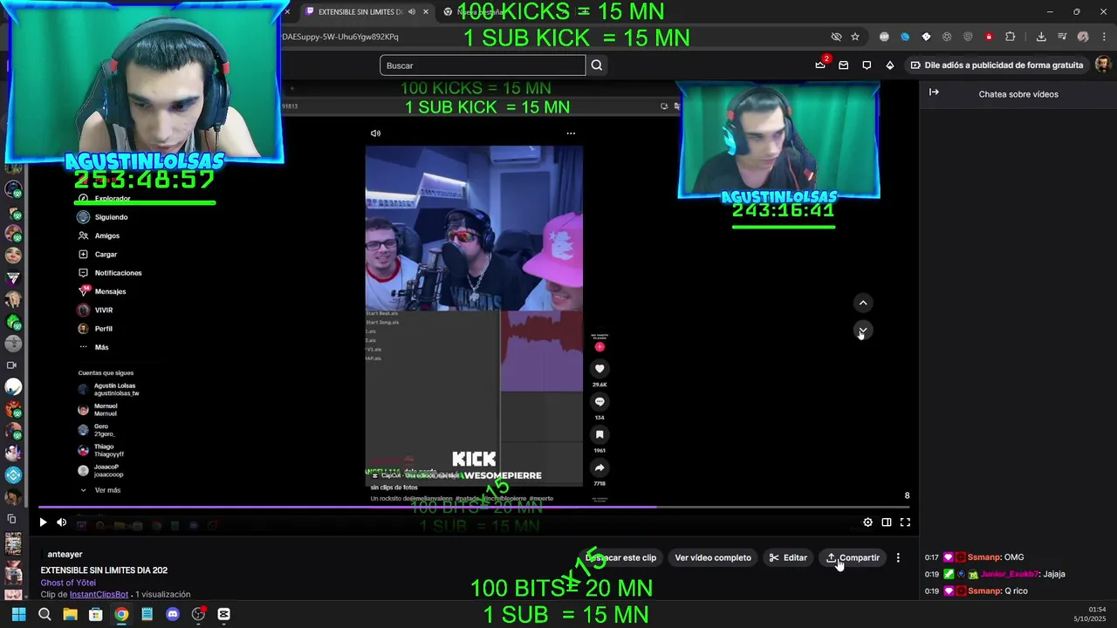Screen dimensions: 1117x628
Task: Open TikTok Amigos menu item
Action: (x=99, y=235)
